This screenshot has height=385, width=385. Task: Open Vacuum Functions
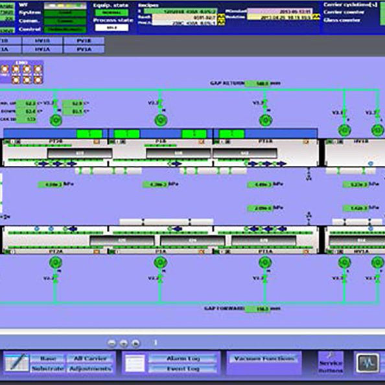tap(264, 358)
